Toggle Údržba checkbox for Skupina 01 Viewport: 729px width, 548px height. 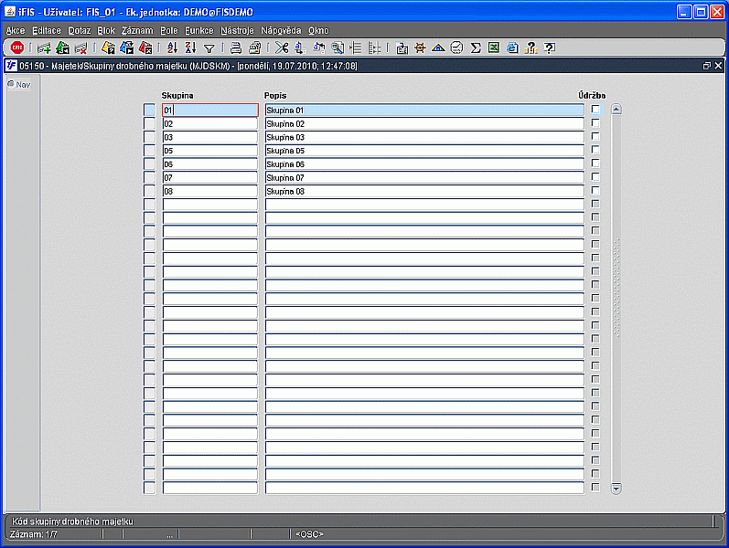(x=595, y=110)
